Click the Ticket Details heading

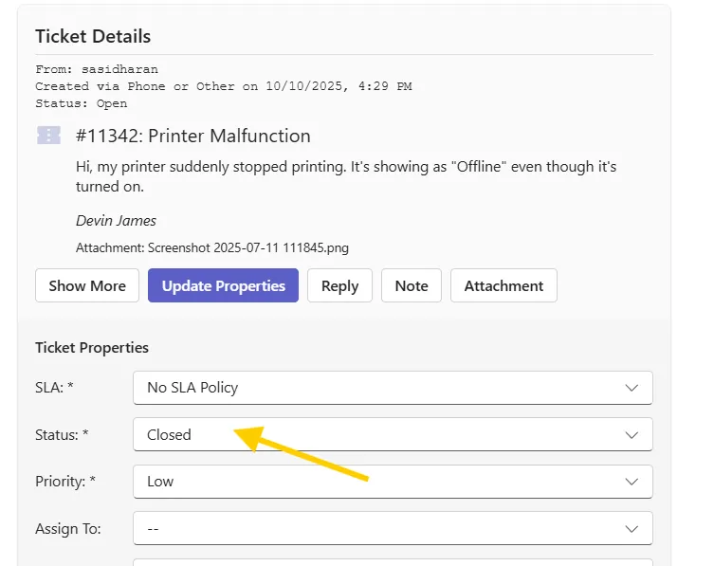click(x=93, y=37)
